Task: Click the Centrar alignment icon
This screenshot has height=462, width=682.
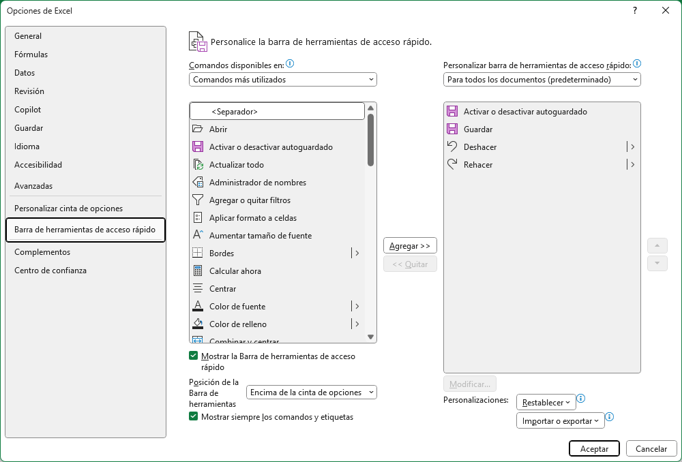Action: pyautogui.click(x=198, y=289)
